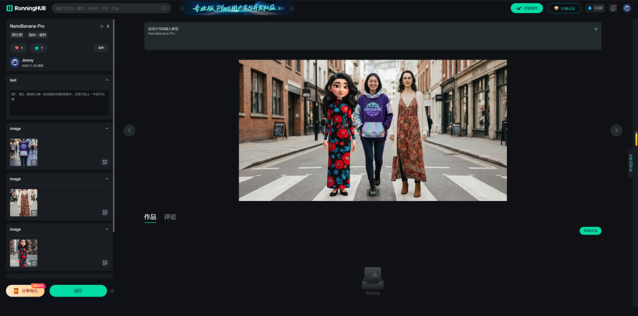Collapse the text section
The height and width of the screenshot is (316, 638).
click(x=107, y=80)
